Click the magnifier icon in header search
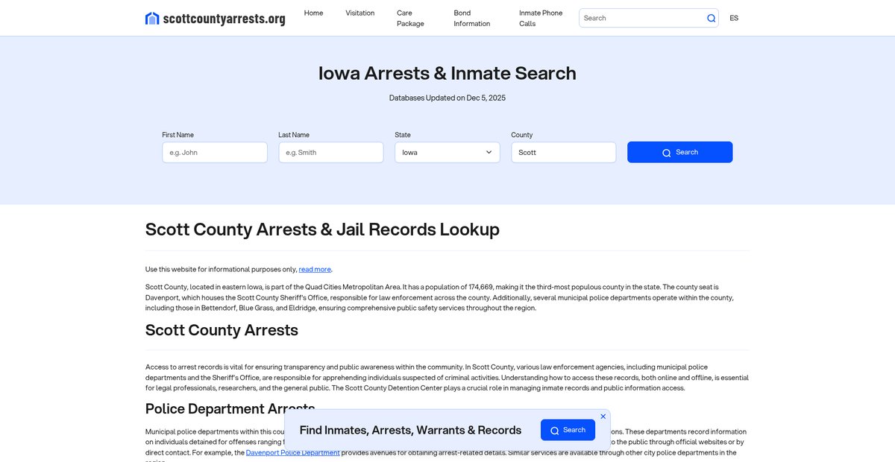The width and height of the screenshot is (895, 462). (711, 18)
